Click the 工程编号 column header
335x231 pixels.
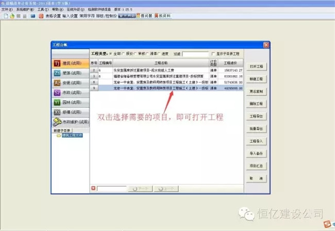[105, 63]
